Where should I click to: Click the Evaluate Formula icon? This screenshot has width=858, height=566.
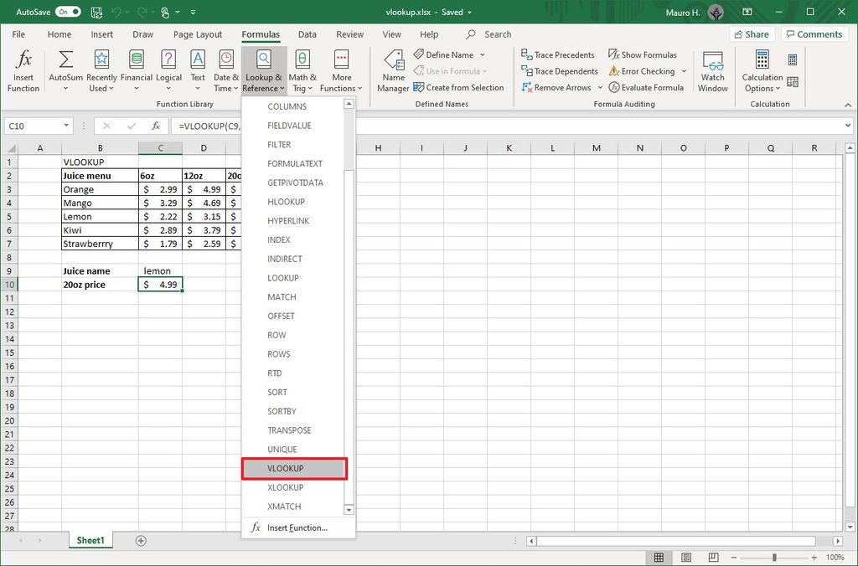(x=646, y=87)
